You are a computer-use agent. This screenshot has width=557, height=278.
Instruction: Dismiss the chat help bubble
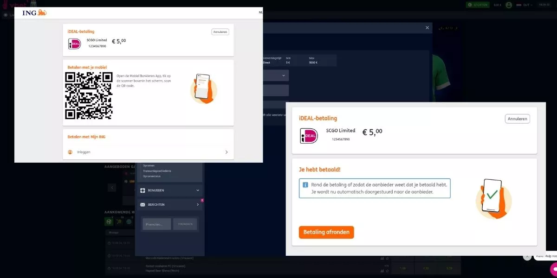click(527, 256)
